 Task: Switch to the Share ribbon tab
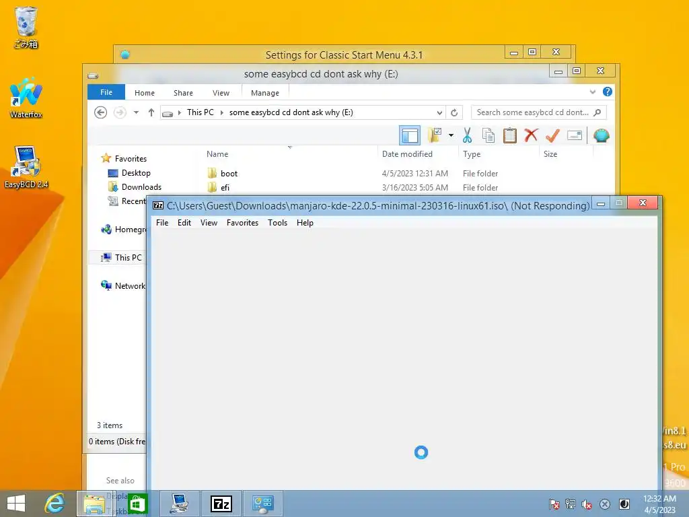tap(183, 93)
